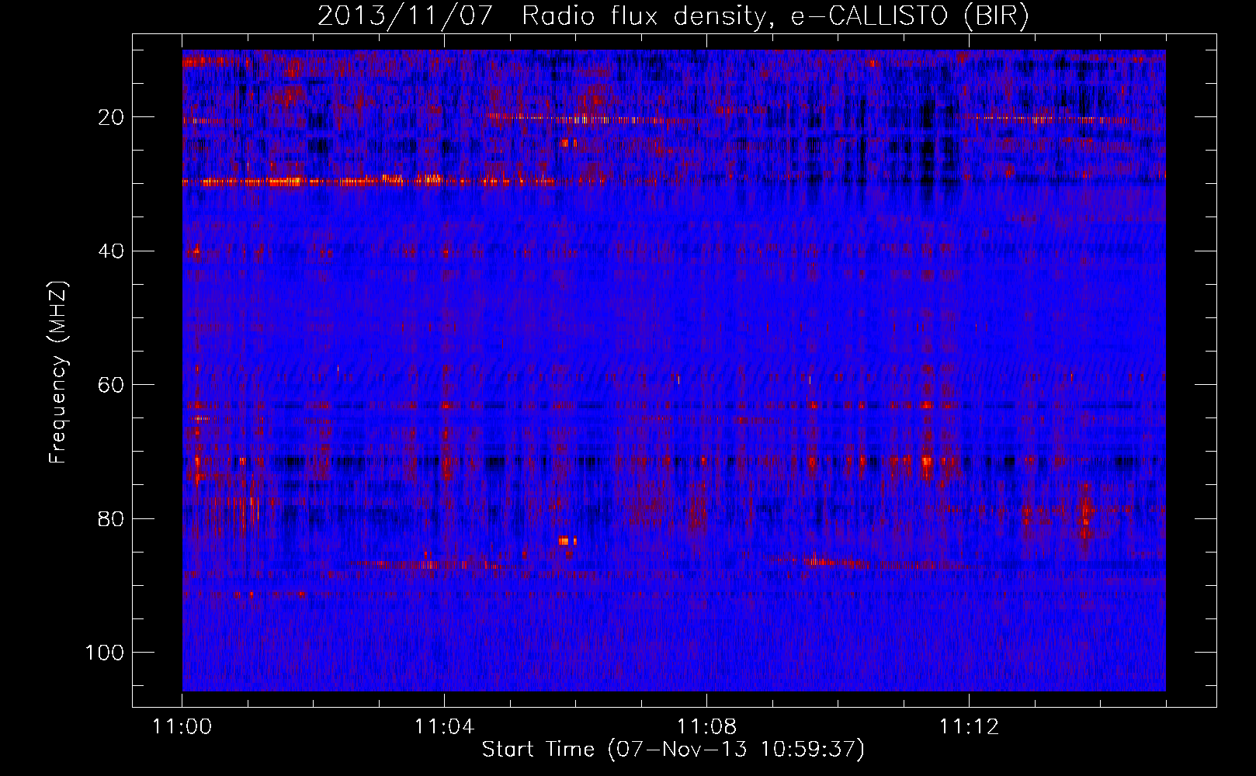The width and height of the screenshot is (1256, 776).
Task: Select the 11:12 time tick label
Action: 969,727
